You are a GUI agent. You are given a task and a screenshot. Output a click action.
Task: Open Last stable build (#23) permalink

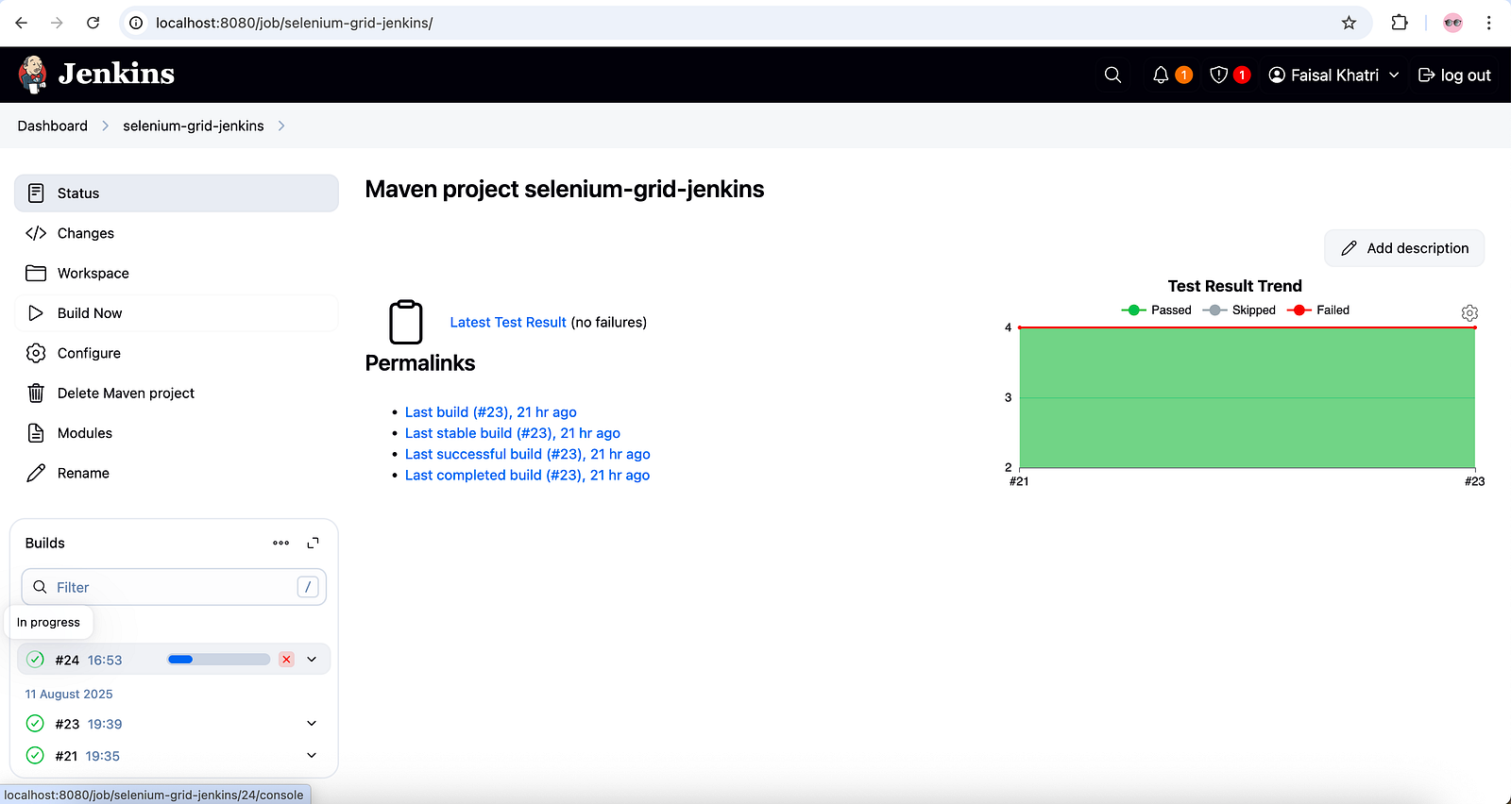(513, 433)
